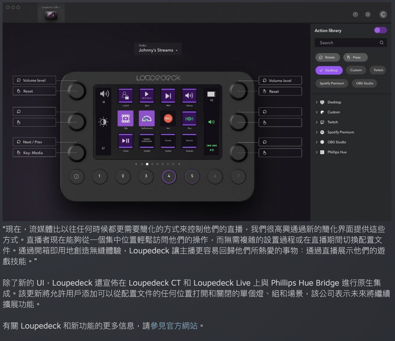This screenshot has height=341, width=395.
Task: Tap the Next track touch button
Action: (168, 96)
